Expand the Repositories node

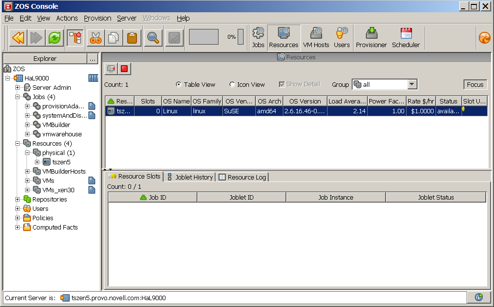[18, 200]
